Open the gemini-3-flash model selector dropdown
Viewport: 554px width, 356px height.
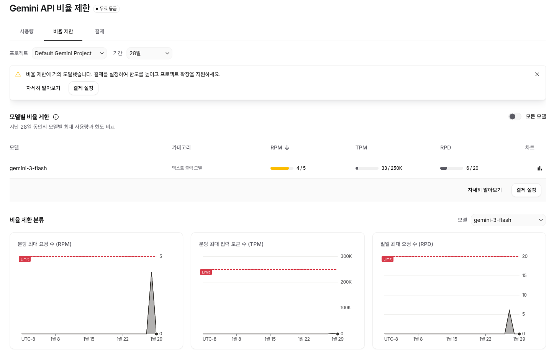pyautogui.click(x=508, y=220)
